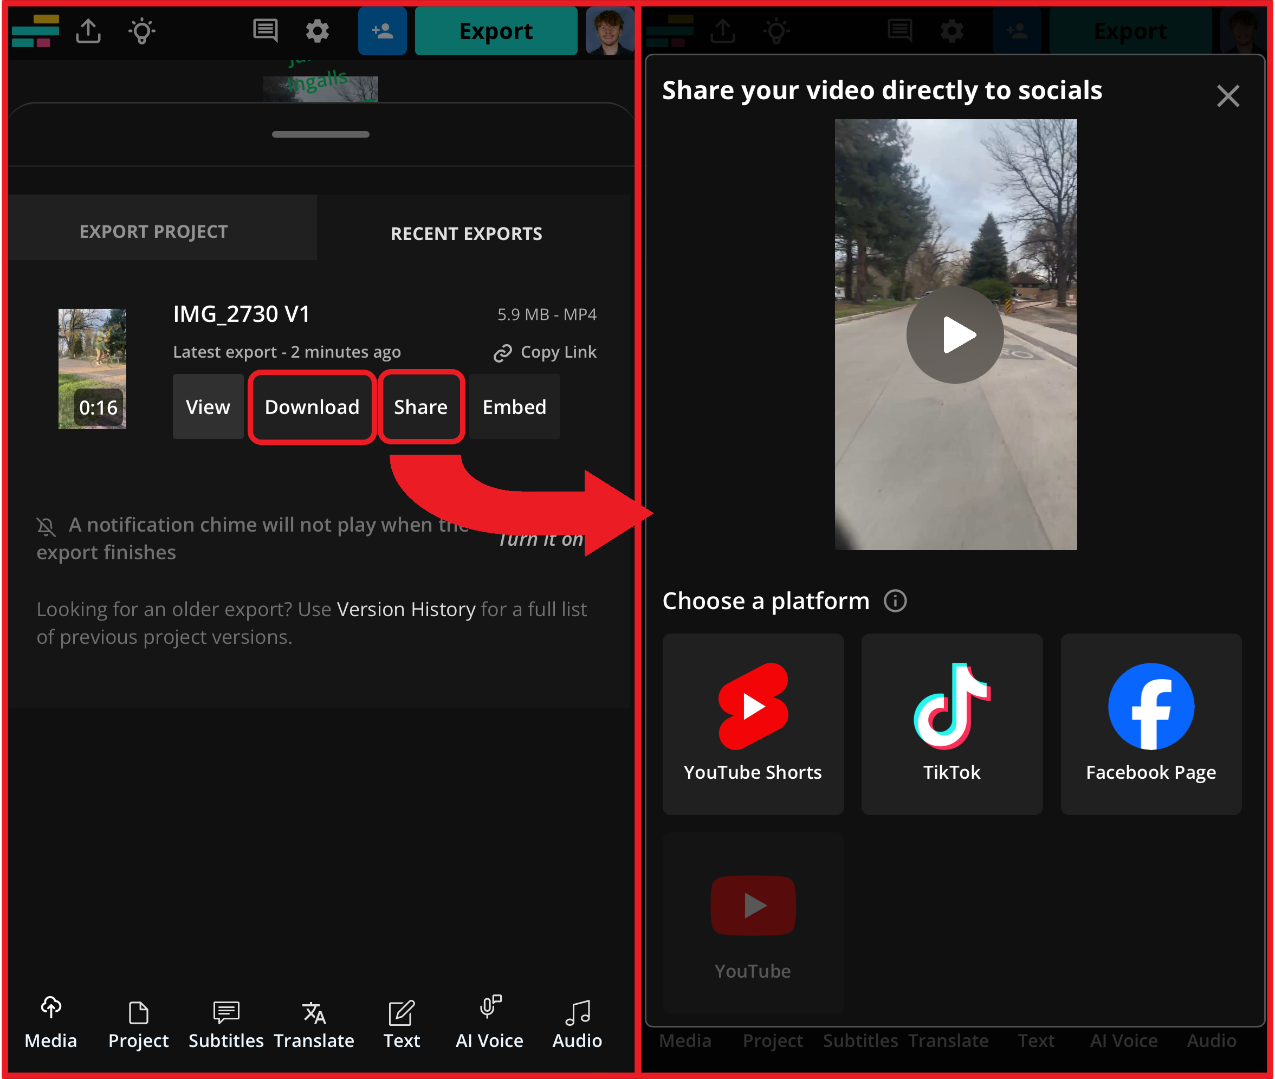Screen dimensions: 1275x1079
Task: Select the YouTube platform tile
Action: click(753, 923)
